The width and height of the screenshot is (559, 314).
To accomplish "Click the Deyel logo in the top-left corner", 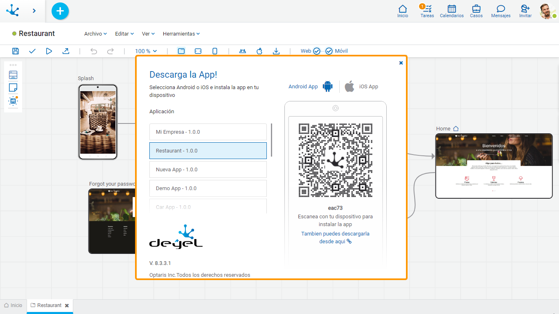I will pos(13,11).
